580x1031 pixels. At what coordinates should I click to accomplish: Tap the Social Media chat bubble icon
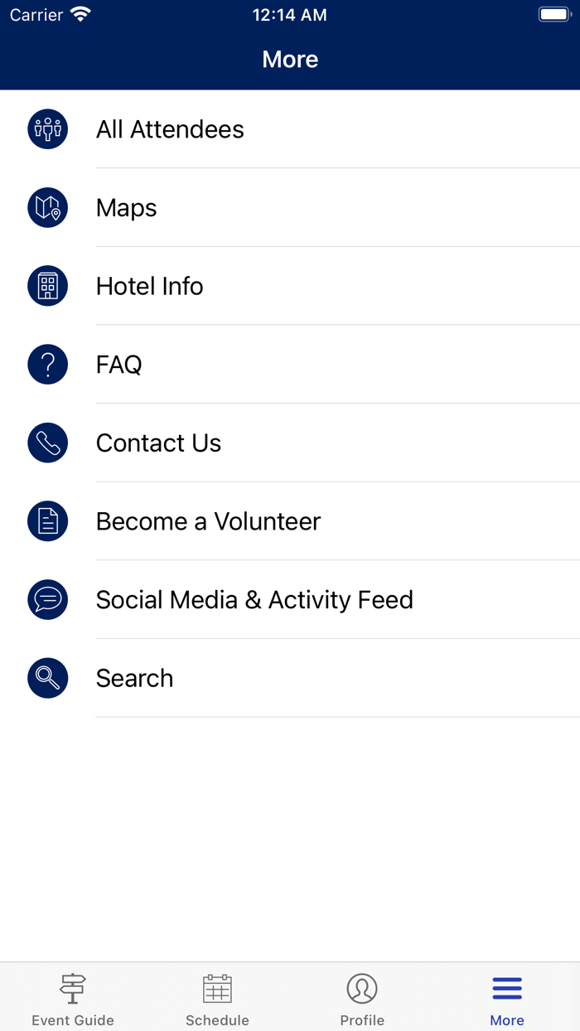pyautogui.click(x=48, y=599)
